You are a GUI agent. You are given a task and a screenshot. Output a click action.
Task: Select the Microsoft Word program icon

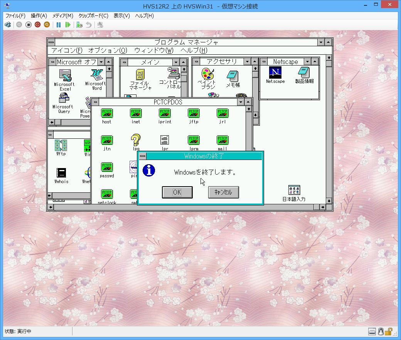[96, 80]
